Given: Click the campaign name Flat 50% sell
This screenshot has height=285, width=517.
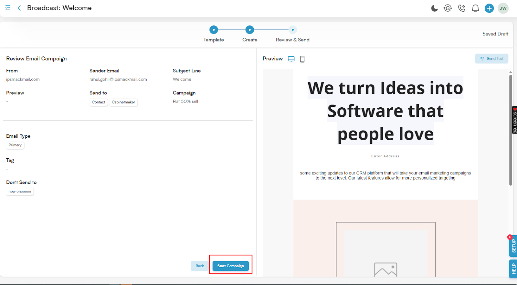Looking at the screenshot, I should tap(185, 101).
